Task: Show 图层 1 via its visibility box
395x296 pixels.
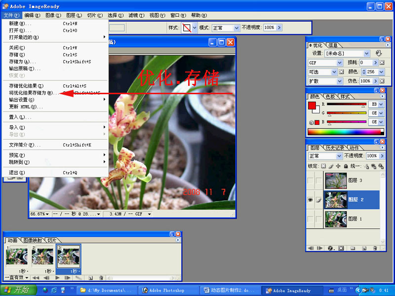Action: (311, 219)
